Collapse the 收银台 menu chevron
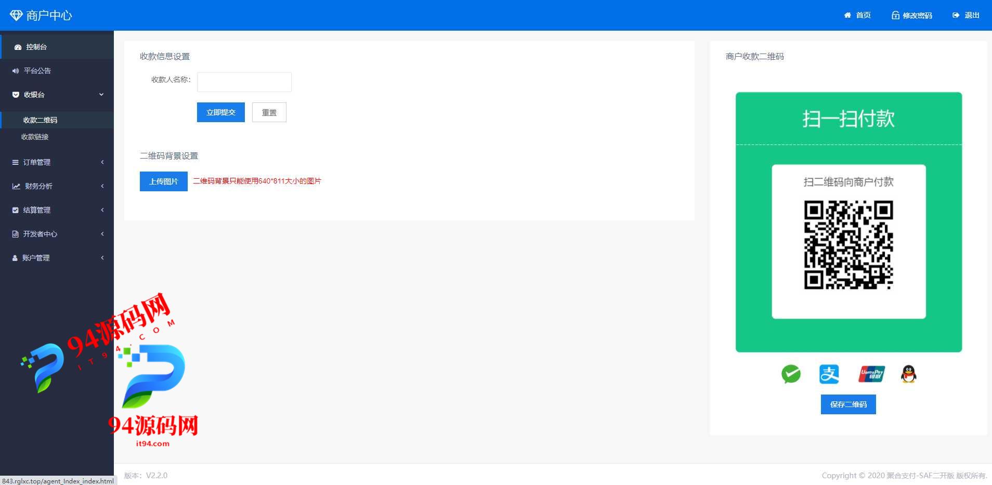Image resolution: width=992 pixels, height=485 pixels. coord(101,95)
